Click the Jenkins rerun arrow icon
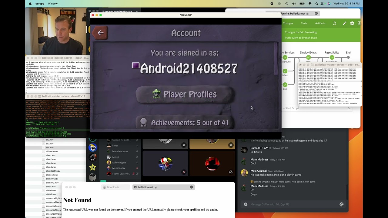Screen dimensions: 388x218 pos(334,23)
